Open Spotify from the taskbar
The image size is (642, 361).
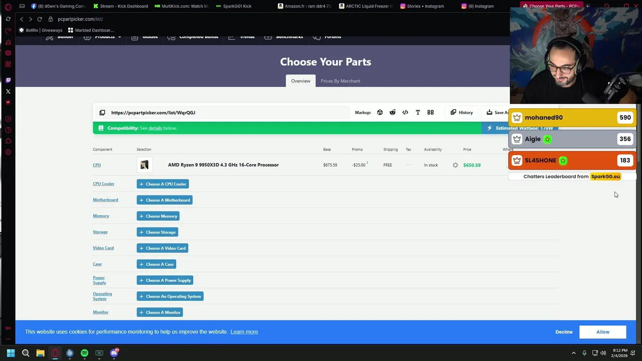[84, 353]
